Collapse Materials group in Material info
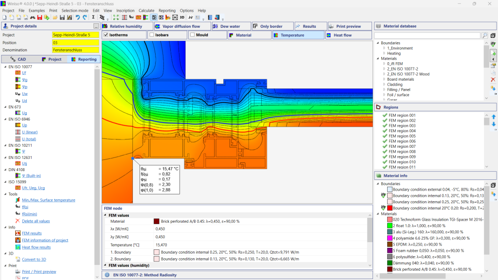Image resolution: width=498 pixels, height=280 pixels. pos(378,214)
